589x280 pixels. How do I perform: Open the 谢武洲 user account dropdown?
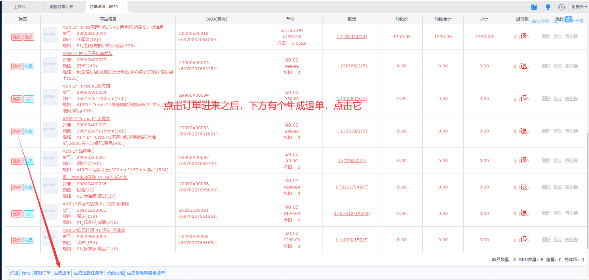coord(579,7)
